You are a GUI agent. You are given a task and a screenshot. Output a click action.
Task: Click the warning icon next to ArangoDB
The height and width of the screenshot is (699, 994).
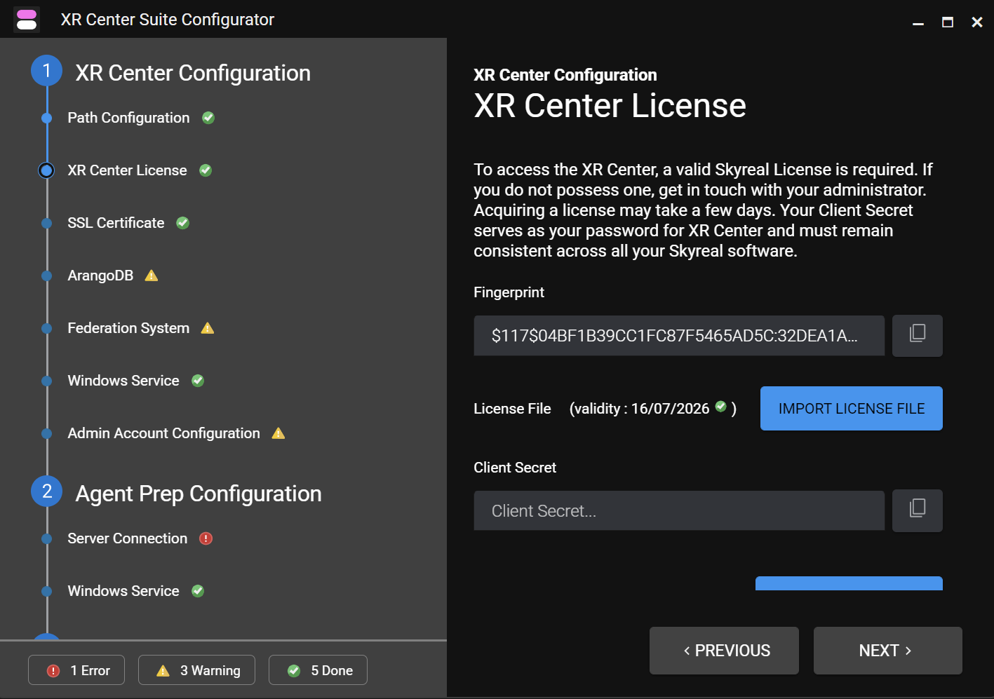click(152, 276)
